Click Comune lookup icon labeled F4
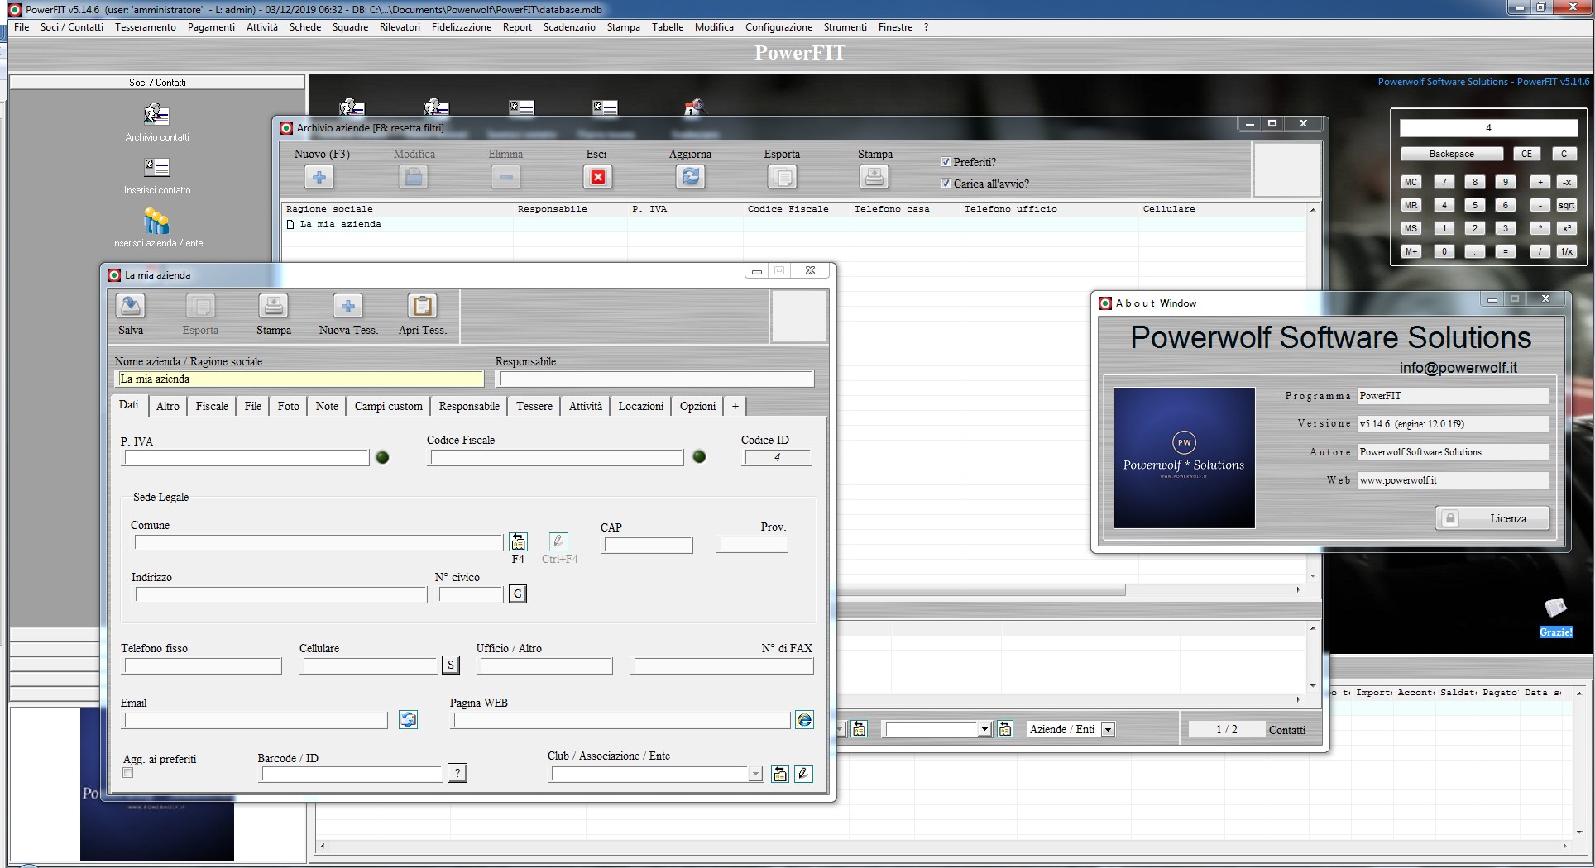The image size is (1595, 868). (518, 541)
